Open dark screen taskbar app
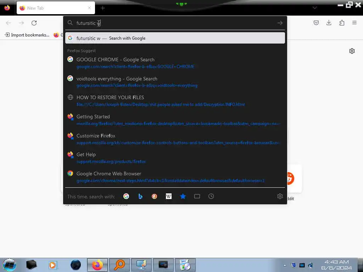Screen dimensions: 363x272 163,265
